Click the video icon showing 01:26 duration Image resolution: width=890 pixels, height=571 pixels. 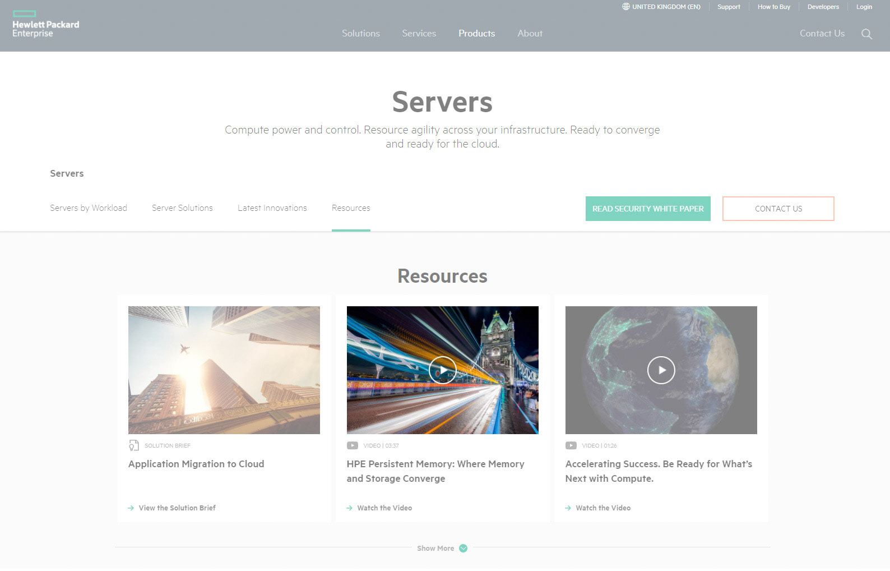571,445
